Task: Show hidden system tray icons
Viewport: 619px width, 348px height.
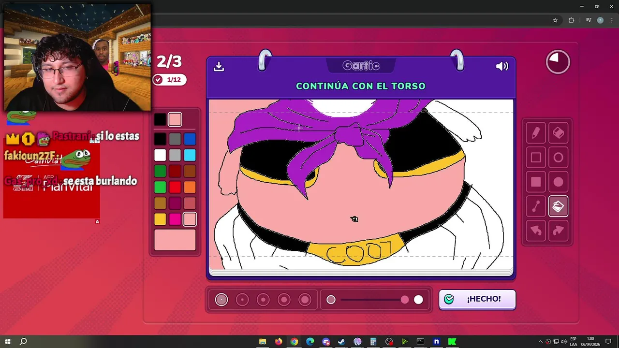Action: point(541,342)
